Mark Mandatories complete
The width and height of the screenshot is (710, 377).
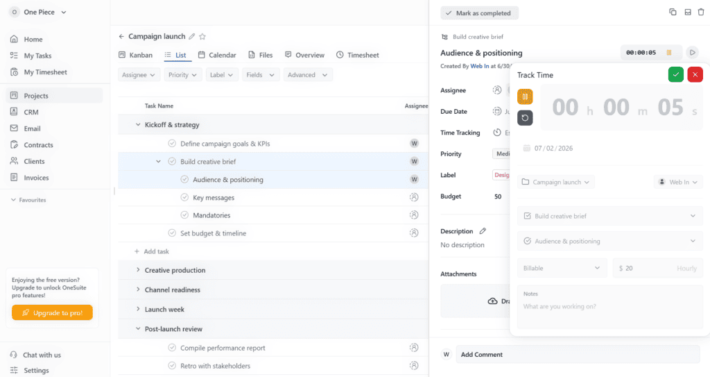184,215
